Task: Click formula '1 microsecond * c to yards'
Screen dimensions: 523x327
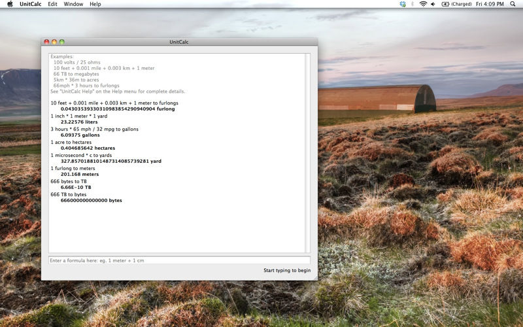Action: pos(81,155)
